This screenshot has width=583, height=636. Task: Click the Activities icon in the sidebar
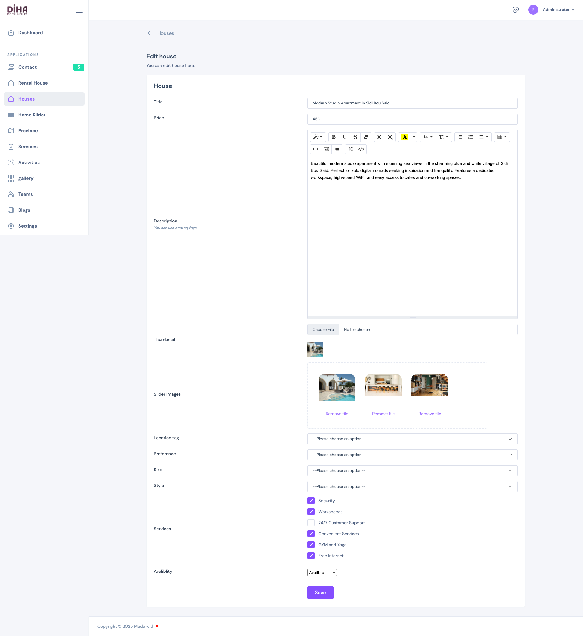tap(11, 162)
